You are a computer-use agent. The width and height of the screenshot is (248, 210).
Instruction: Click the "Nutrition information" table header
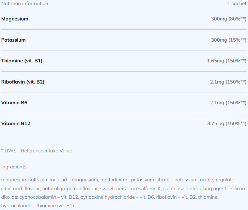point(25,4)
